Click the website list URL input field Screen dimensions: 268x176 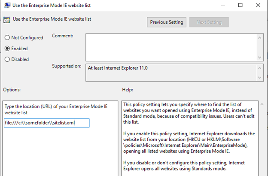46,123
